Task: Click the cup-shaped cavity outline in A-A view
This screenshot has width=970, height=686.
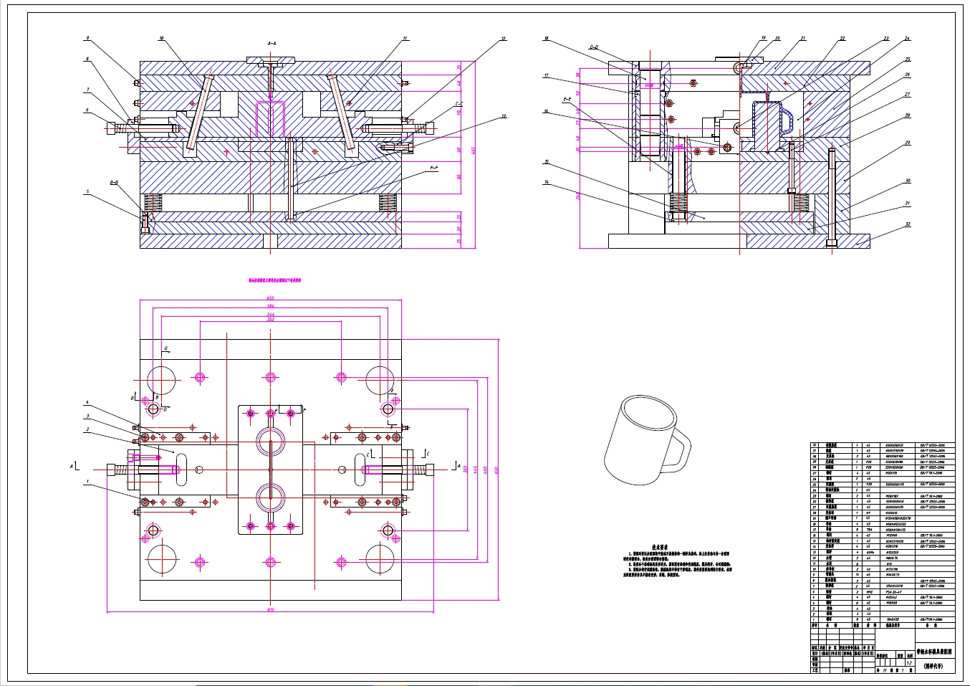Action: pos(270,119)
